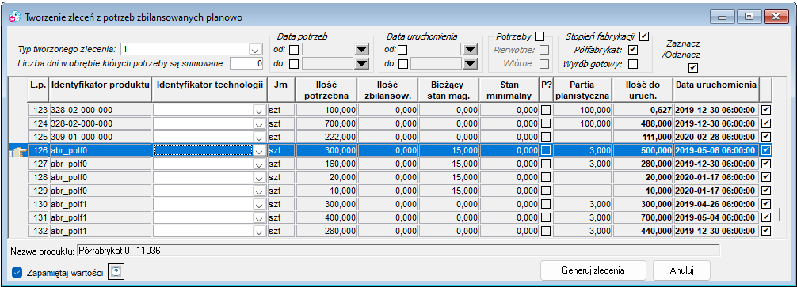Enable Data potrzeb 'od' checkbox
This screenshot has width=797, height=287.
pos(294,50)
